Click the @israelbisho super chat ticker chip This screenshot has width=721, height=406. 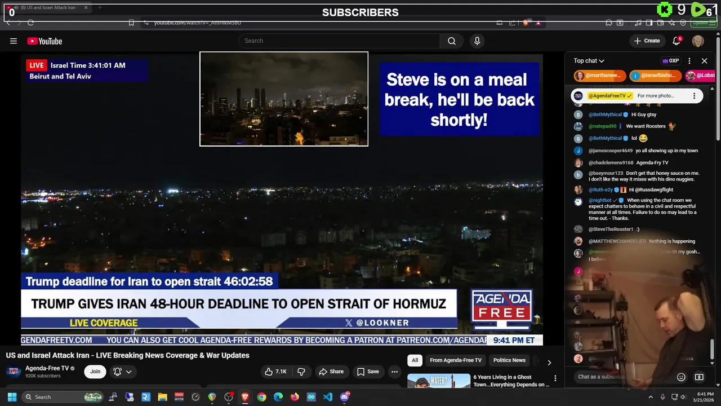656,76
